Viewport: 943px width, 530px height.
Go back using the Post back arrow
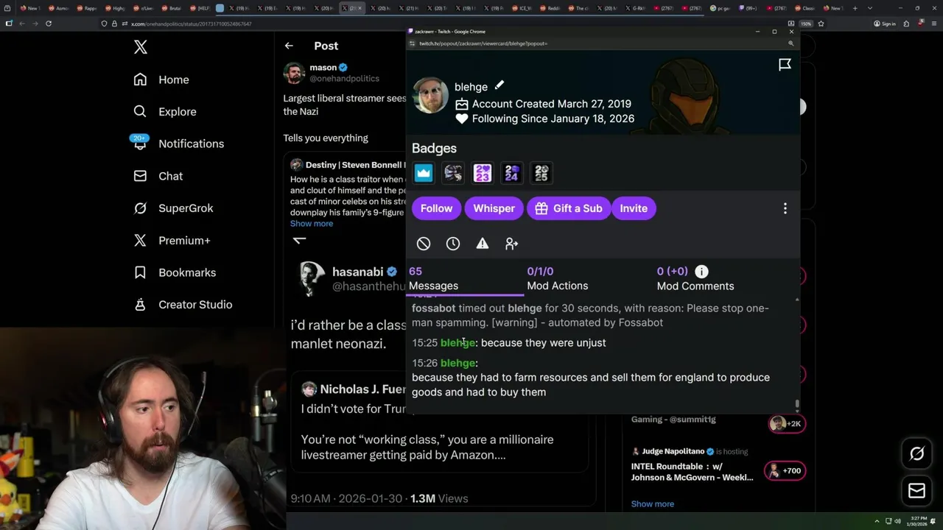[289, 46]
